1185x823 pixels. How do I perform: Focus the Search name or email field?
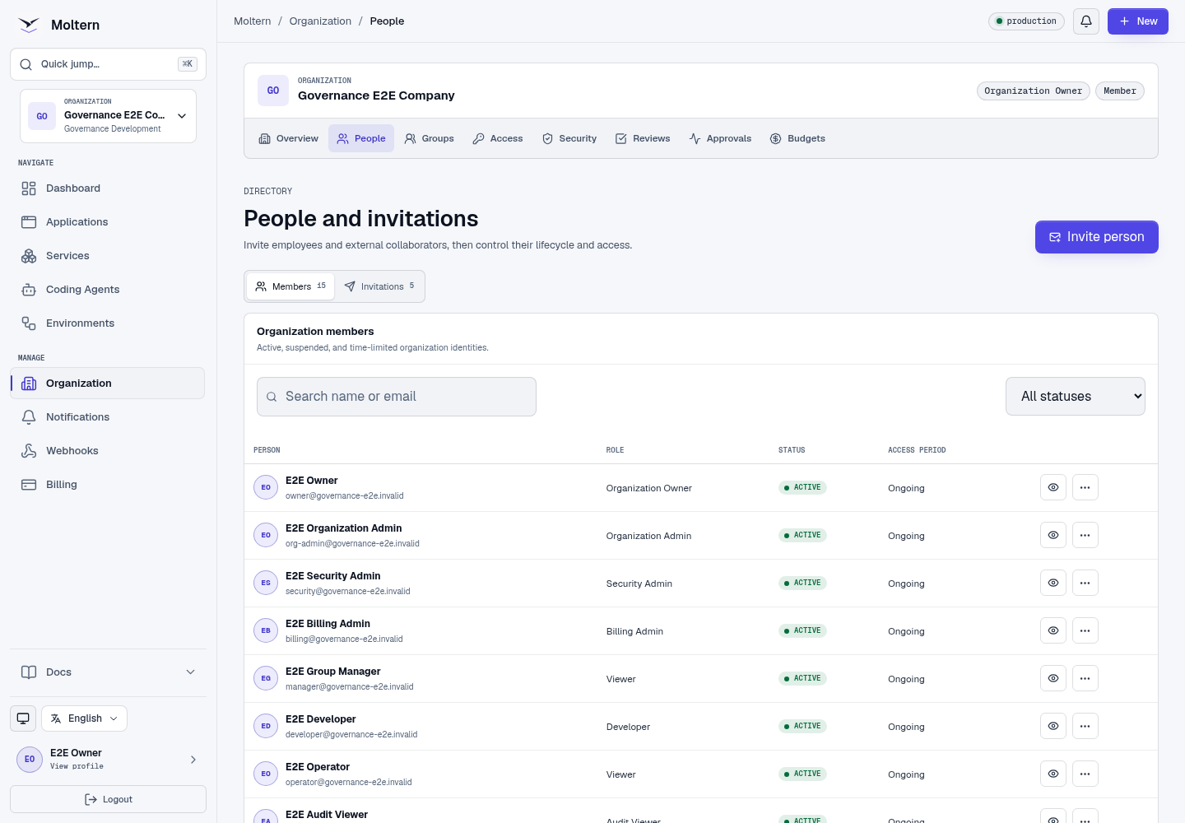(397, 397)
